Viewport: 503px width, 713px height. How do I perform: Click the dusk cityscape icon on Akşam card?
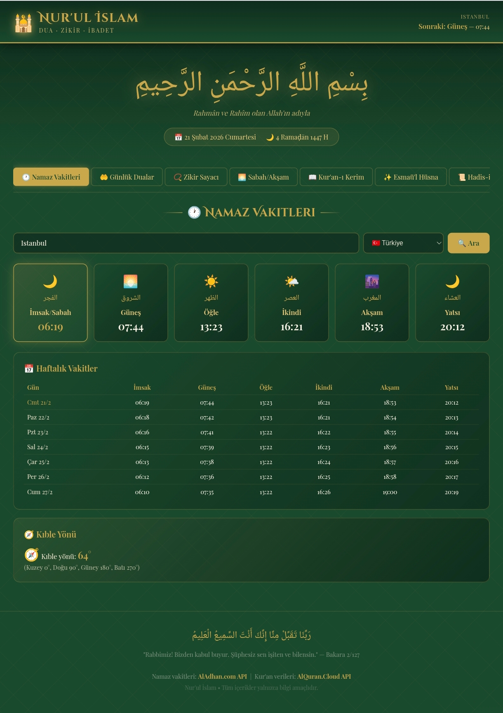click(372, 282)
